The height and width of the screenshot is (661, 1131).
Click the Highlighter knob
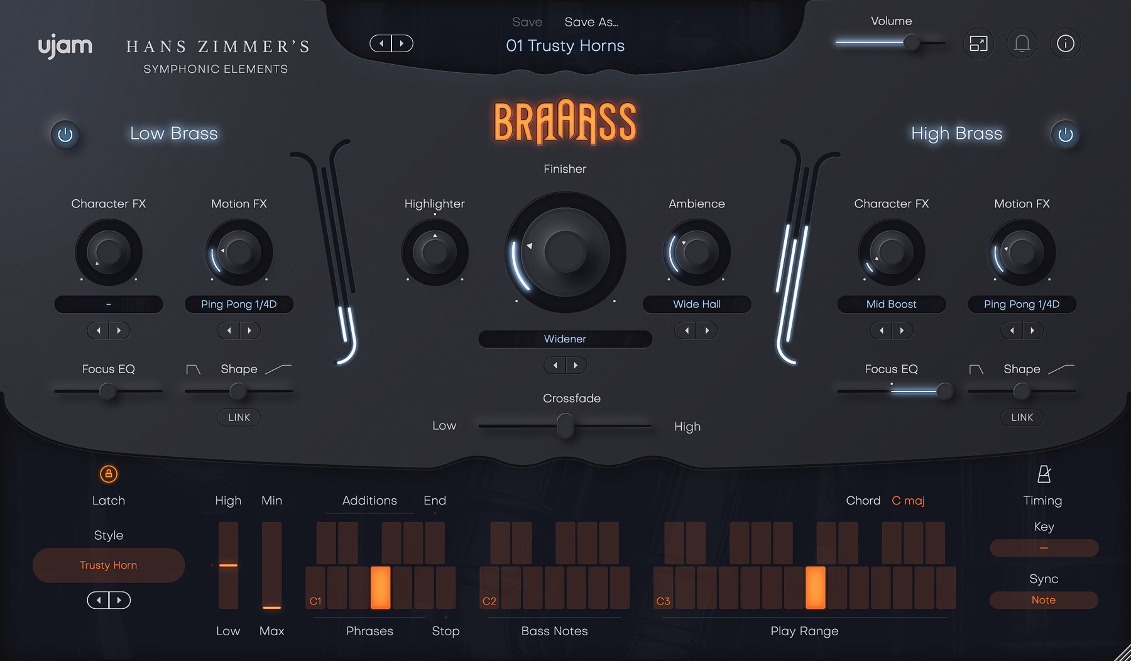point(435,252)
